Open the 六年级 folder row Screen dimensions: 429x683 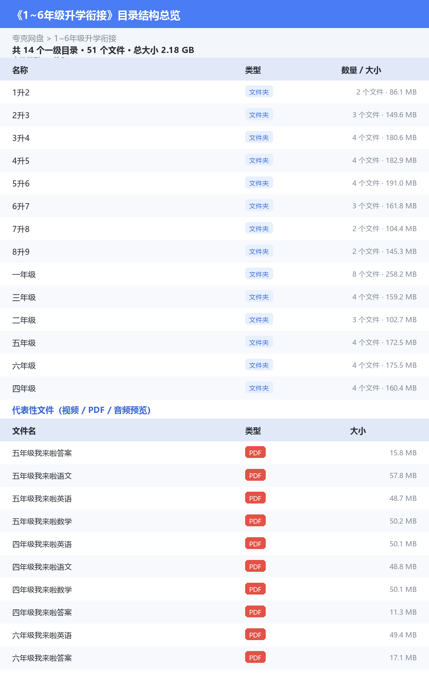(x=214, y=365)
